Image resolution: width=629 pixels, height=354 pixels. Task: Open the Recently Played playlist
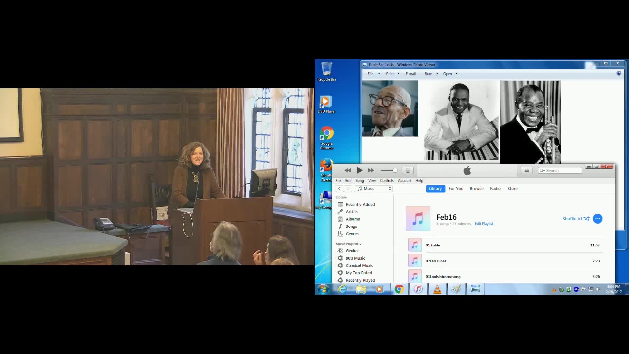[360, 280]
